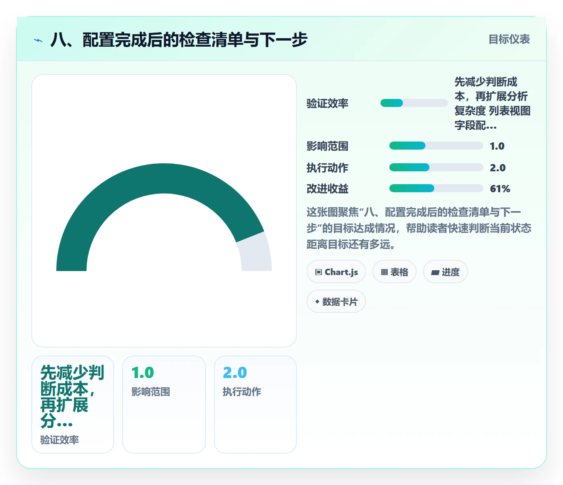The image size is (563, 485).
Task: Select the 进度 tag chip
Action: (445, 272)
